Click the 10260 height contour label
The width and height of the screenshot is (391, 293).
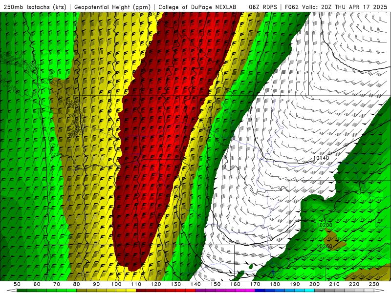[x=325, y=247]
